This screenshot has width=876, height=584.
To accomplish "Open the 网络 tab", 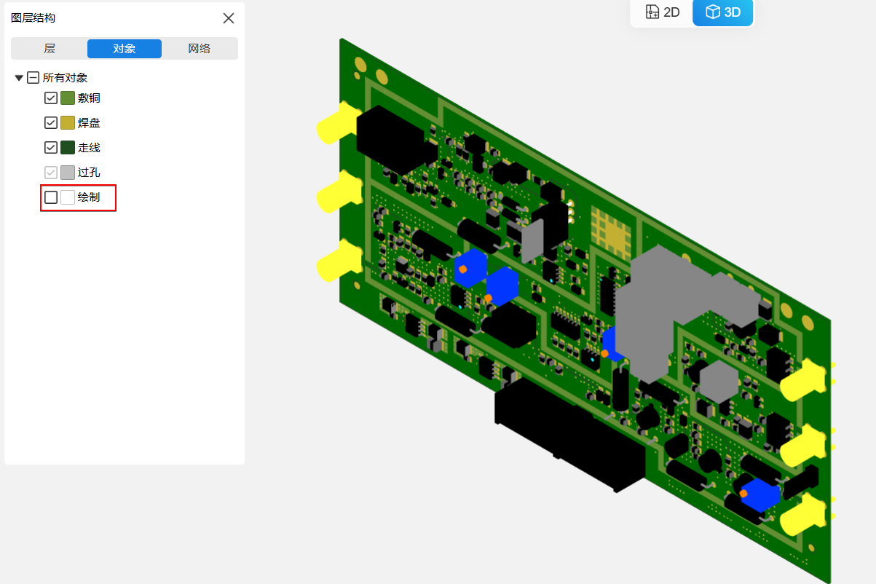I will click(x=200, y=49).
